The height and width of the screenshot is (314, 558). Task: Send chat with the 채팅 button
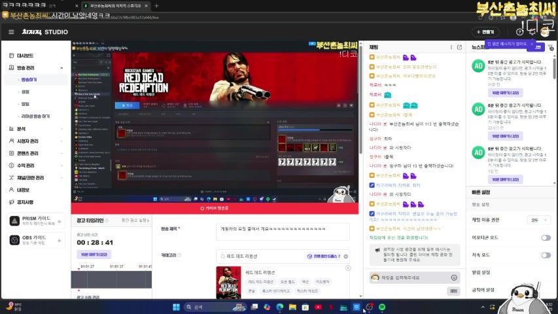(x=453, y=291)
